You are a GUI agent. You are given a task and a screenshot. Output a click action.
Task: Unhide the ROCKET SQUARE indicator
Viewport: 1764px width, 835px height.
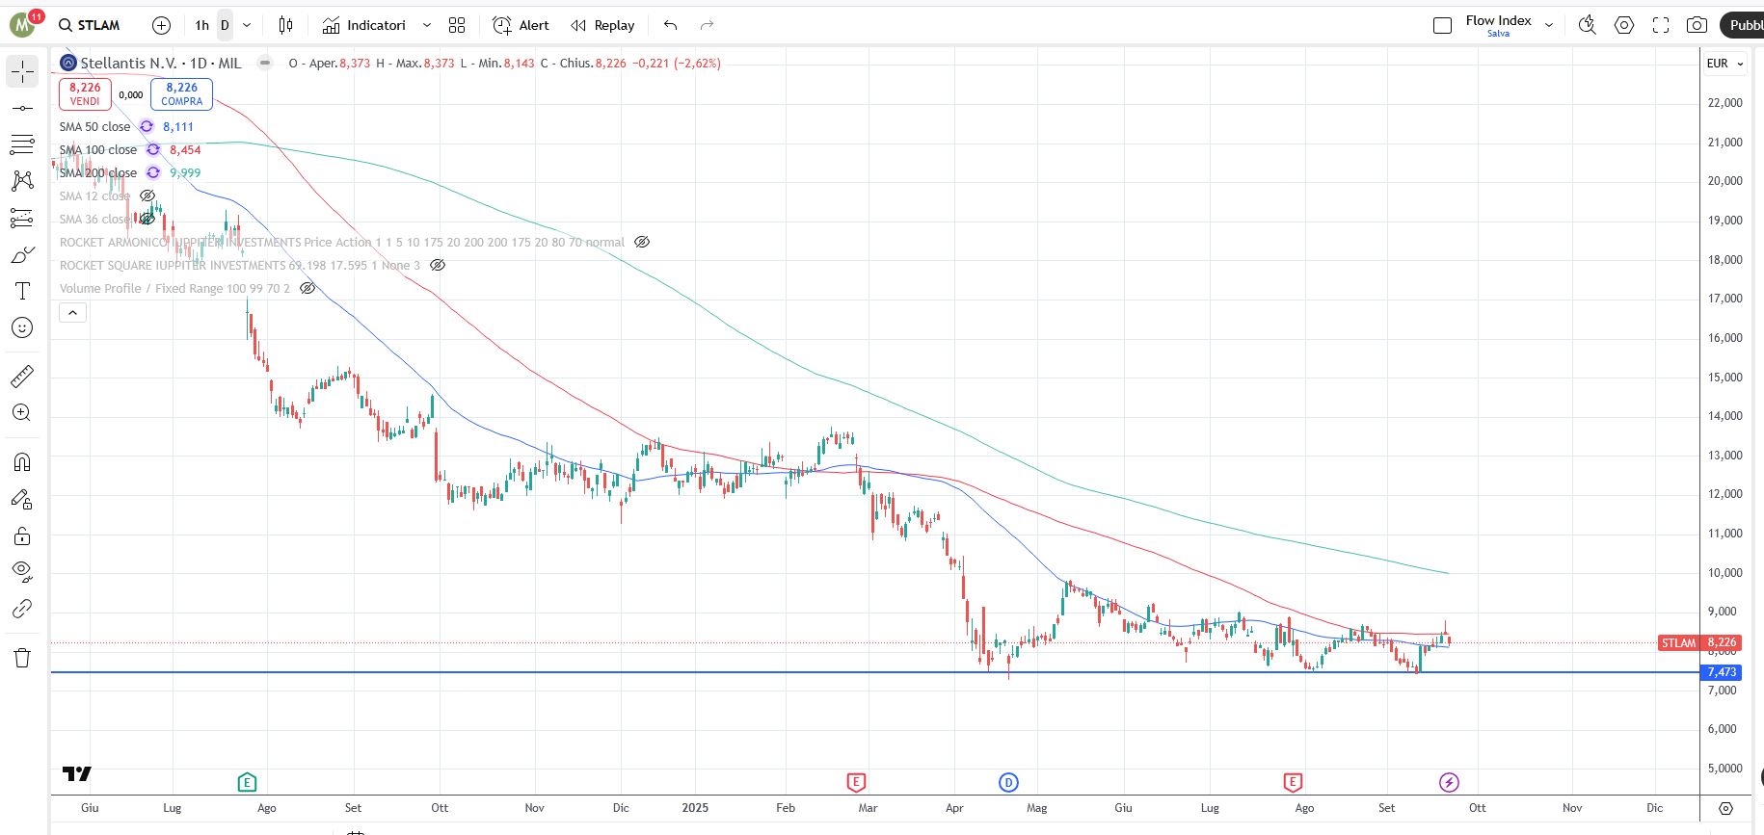click(438, 265)
